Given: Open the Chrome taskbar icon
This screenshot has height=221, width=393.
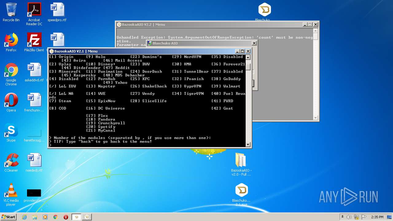Looking at the screenshot, I should (56, 217).
